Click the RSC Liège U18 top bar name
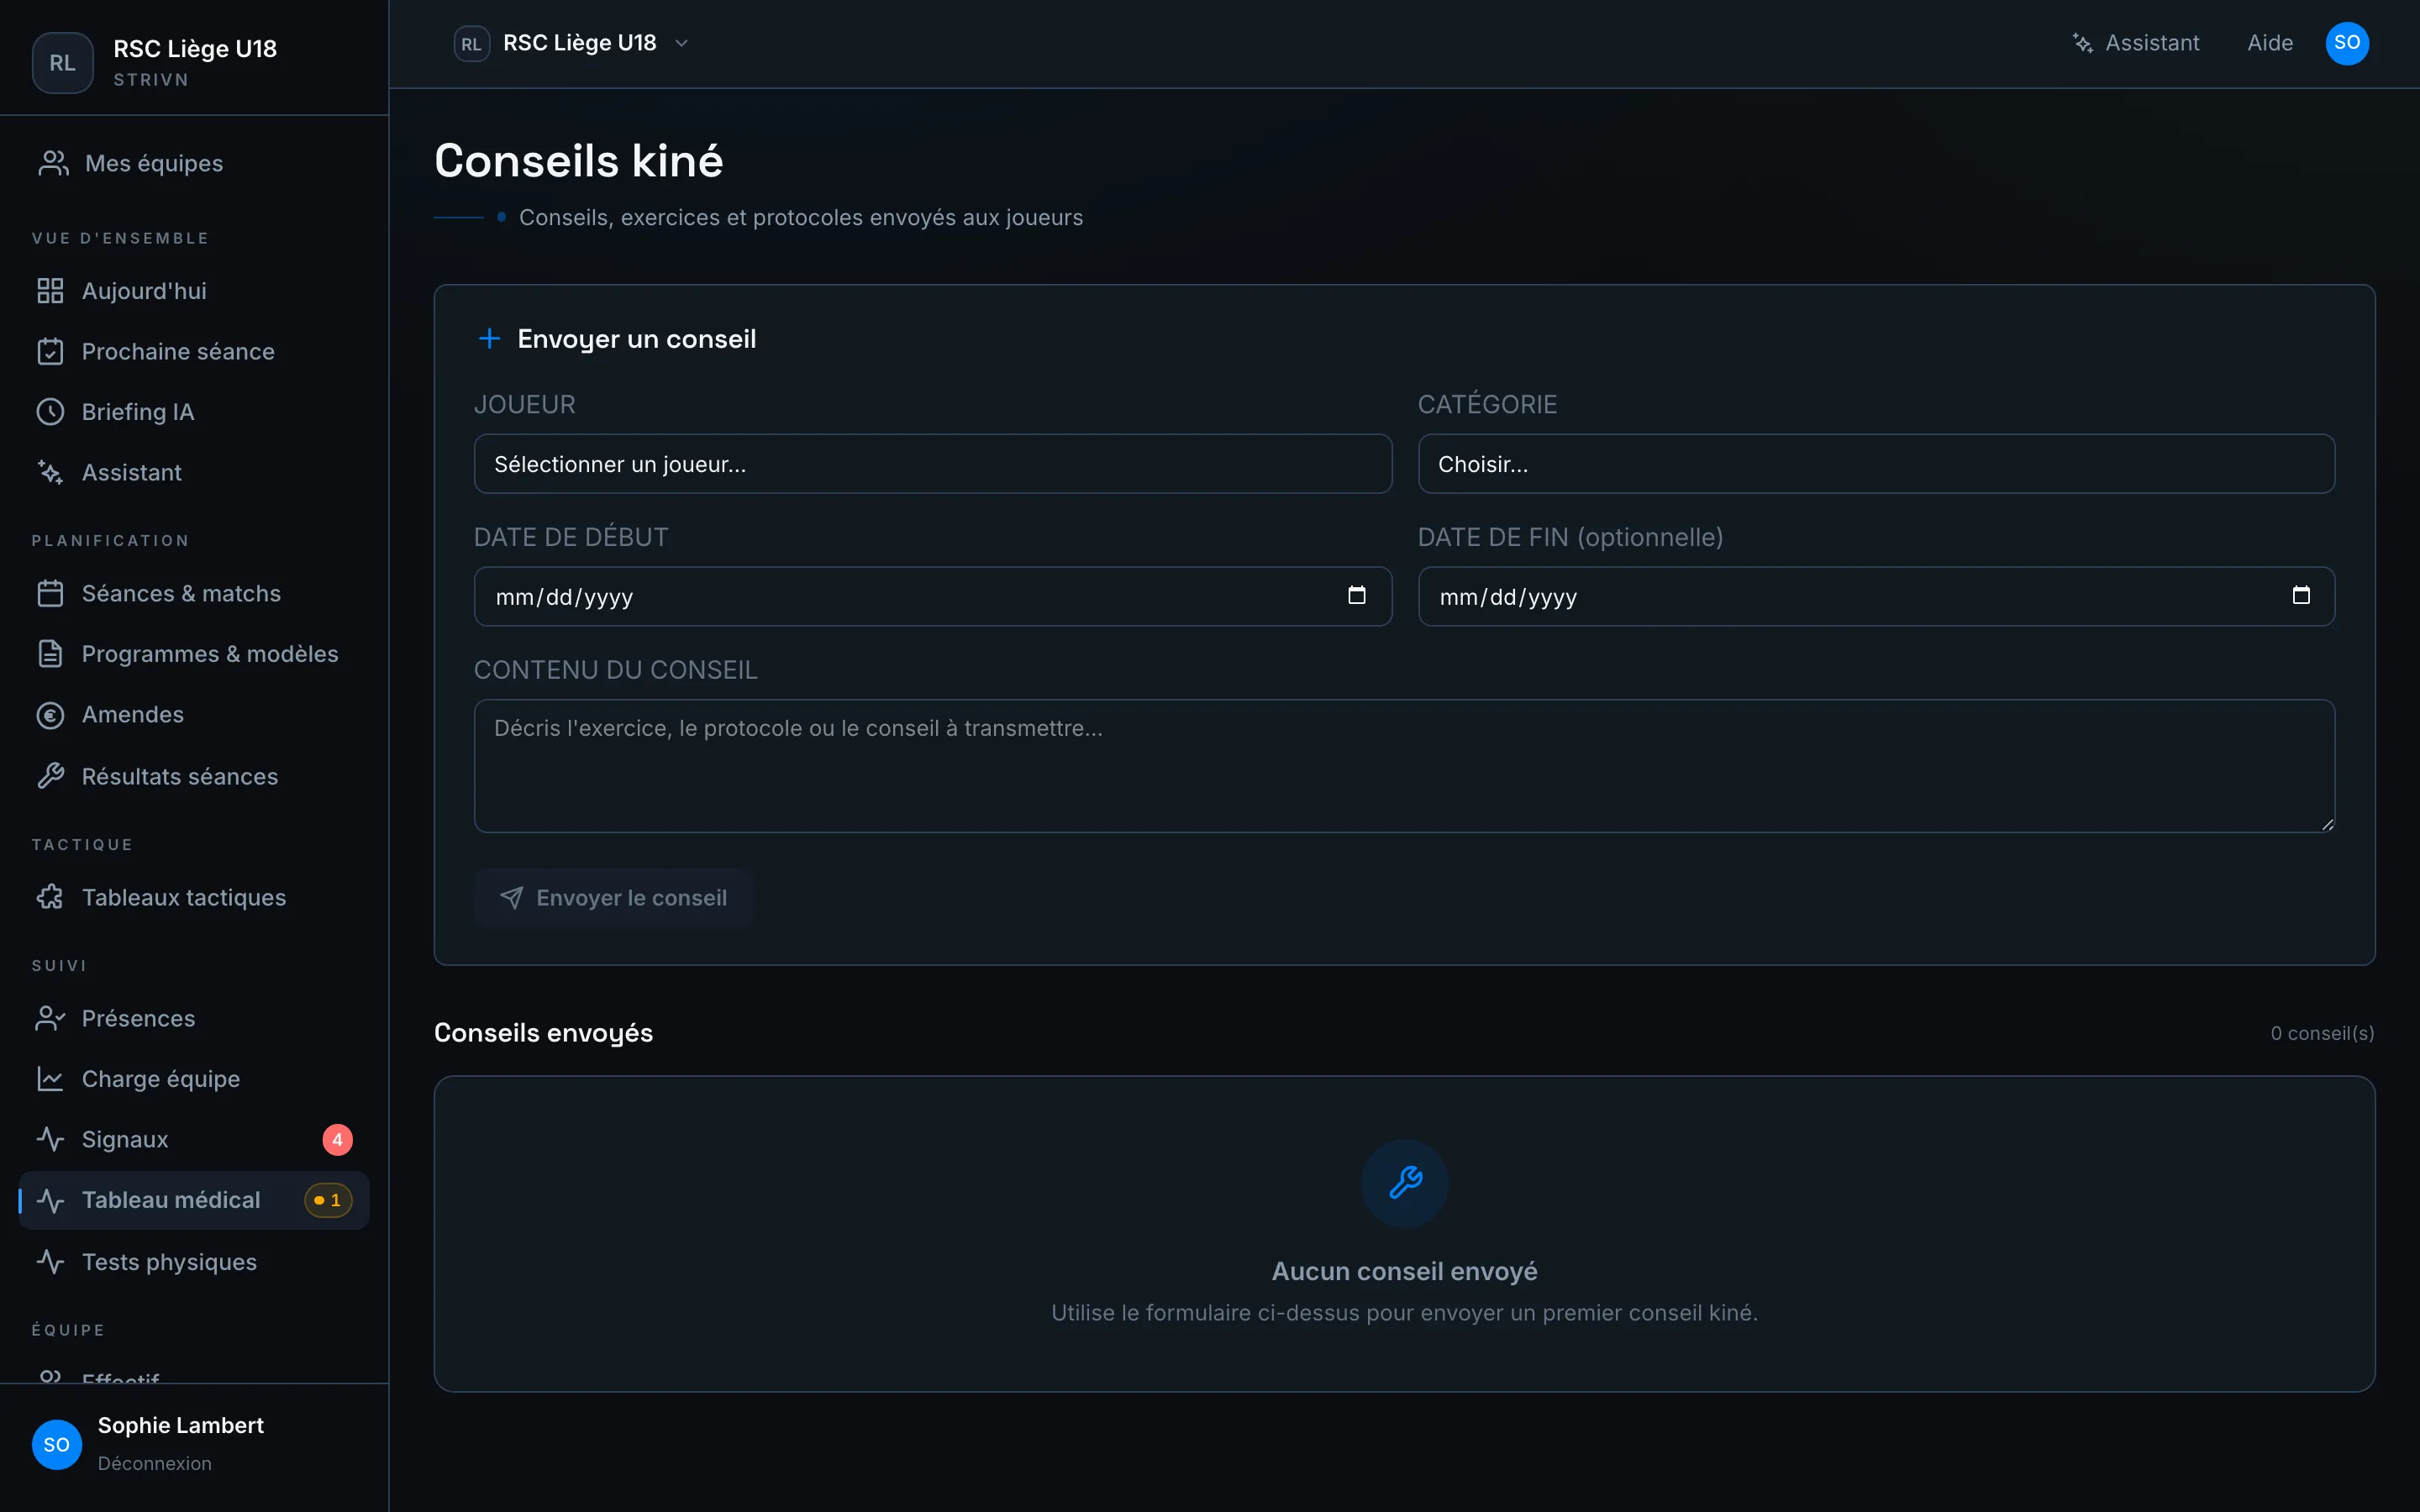2420x1512 pixels. click(580, 43)
